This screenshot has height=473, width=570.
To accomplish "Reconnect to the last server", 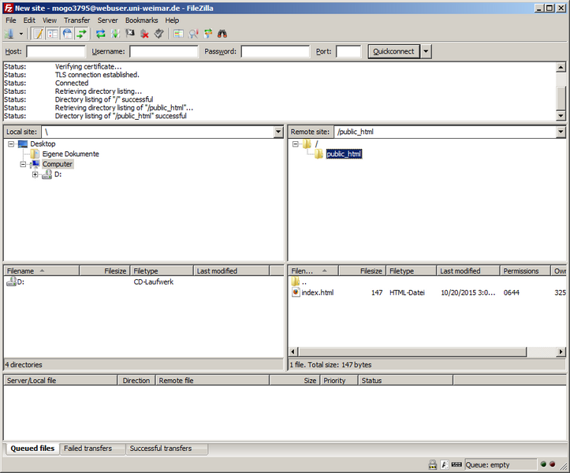I will click(x=158, y=34).
